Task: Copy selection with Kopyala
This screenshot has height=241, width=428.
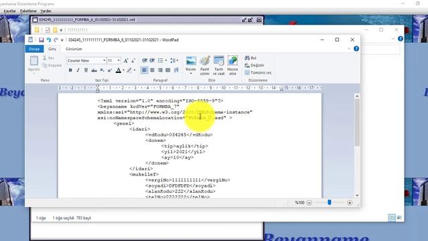Action: (x=52, y=66)
